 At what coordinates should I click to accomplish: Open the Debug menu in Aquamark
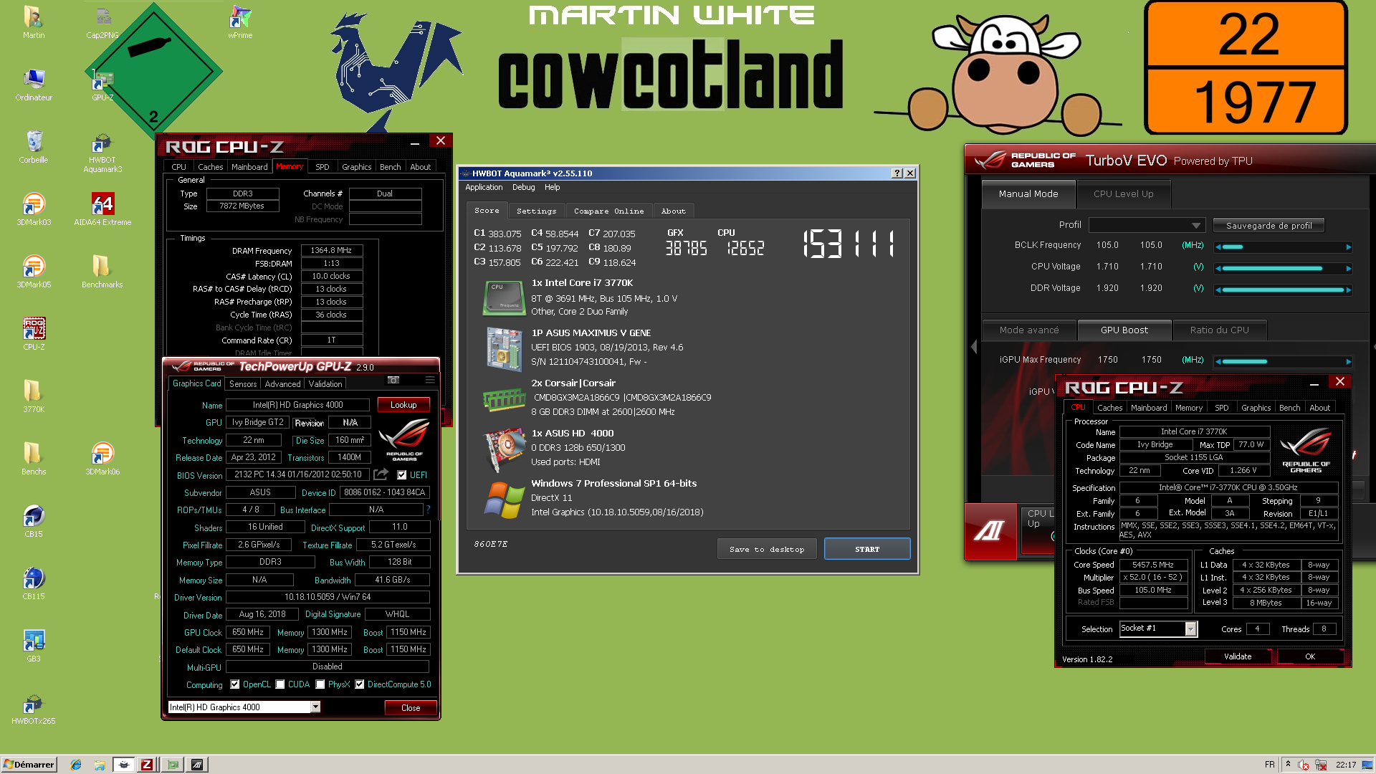tap(523, 187)
